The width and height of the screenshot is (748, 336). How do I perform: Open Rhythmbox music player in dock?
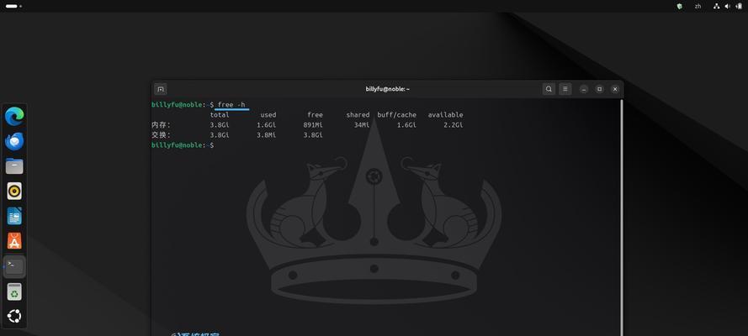[x=14, y=192]
